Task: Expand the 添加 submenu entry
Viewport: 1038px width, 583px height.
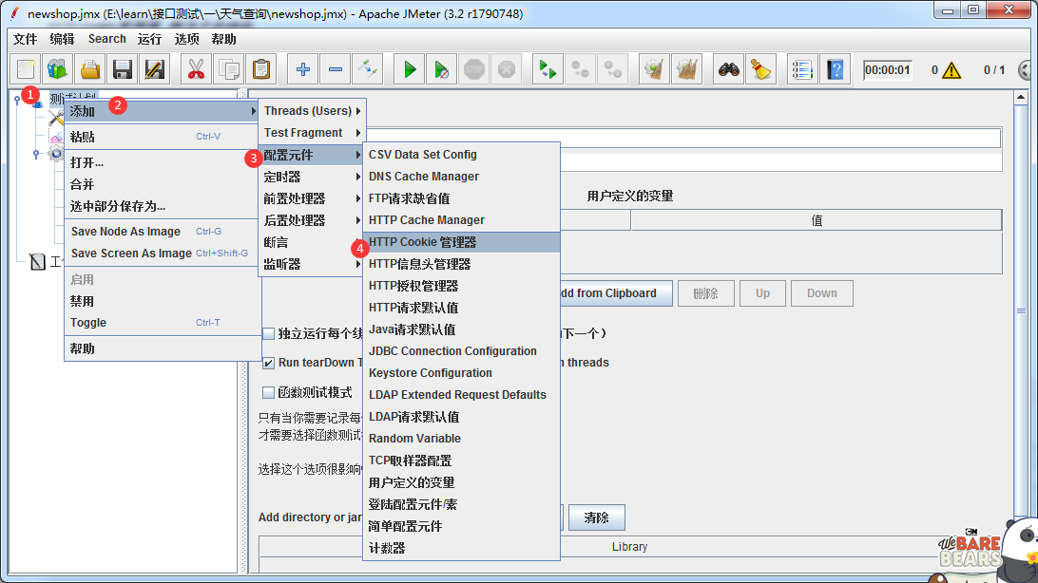Action: coord(162,111)
